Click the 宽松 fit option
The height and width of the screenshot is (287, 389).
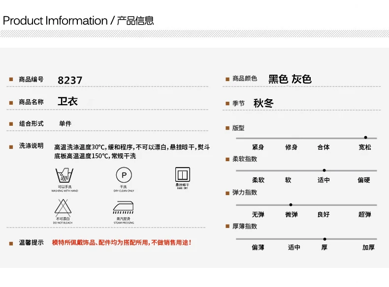pos(365,147)
